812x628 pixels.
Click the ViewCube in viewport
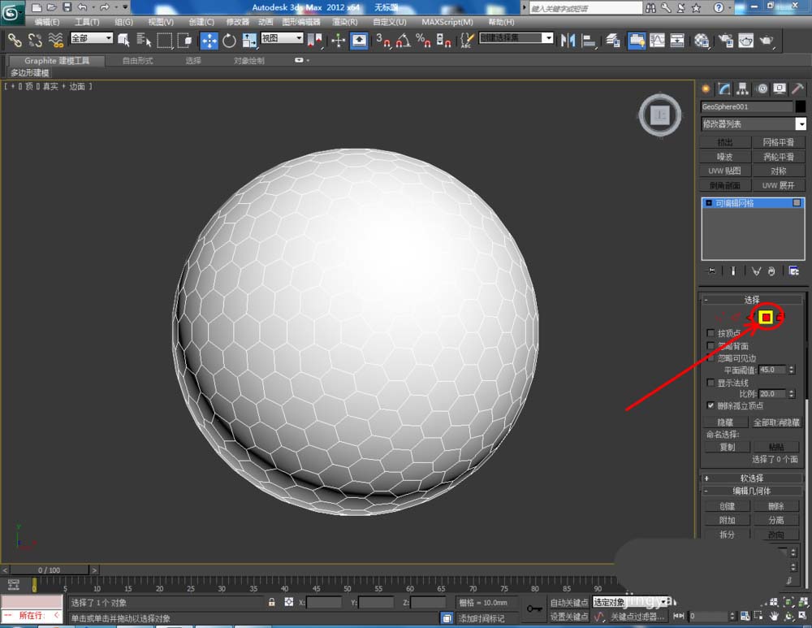pos(660,115)
